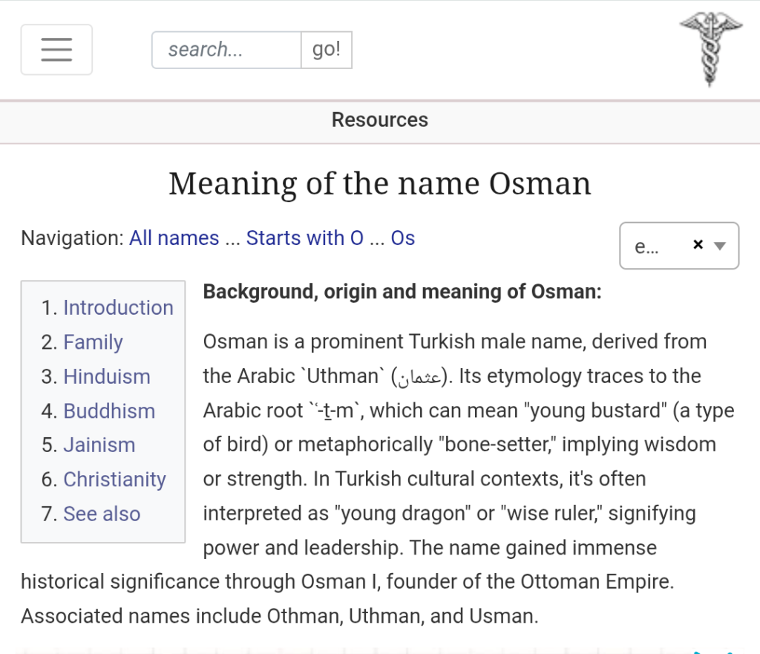This screenshot has width=760, height=654.
Task: Open the hamburger menu
Action: (56, 50)
